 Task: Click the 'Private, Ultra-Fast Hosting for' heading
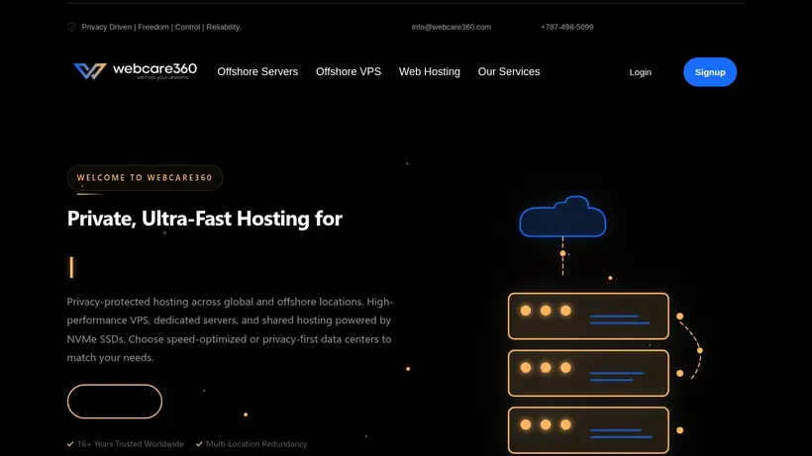[205, 219]
